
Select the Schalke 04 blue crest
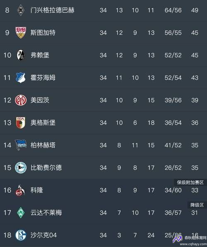point(21,235)
